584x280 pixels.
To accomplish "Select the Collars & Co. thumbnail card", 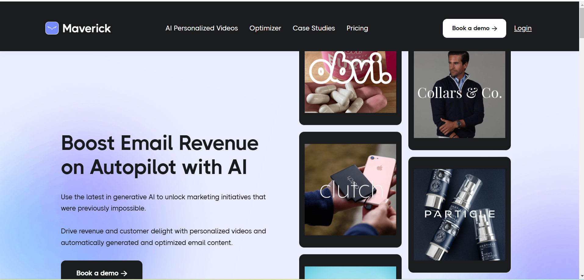I will point(459,100).
